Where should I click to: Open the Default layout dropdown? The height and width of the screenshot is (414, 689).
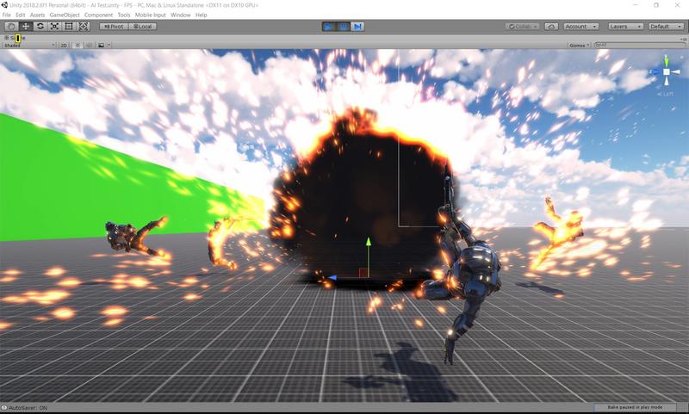pyautogui.click(x=666, y=27)
